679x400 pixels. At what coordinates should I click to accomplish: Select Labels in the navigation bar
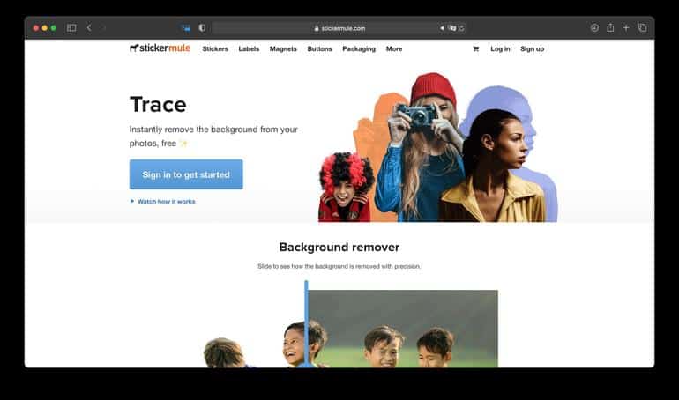(249, 49)
